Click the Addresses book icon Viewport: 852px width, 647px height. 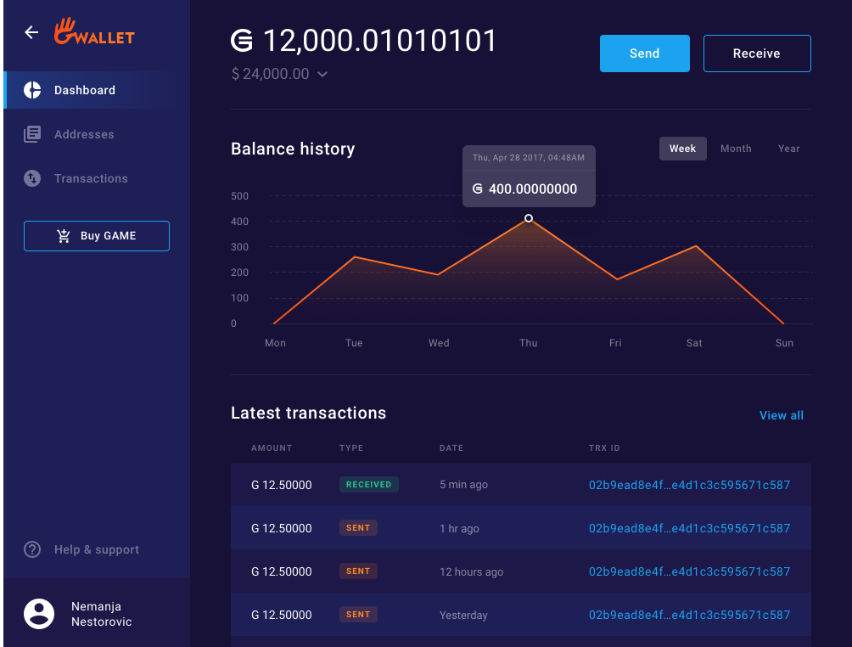(32, 134)
